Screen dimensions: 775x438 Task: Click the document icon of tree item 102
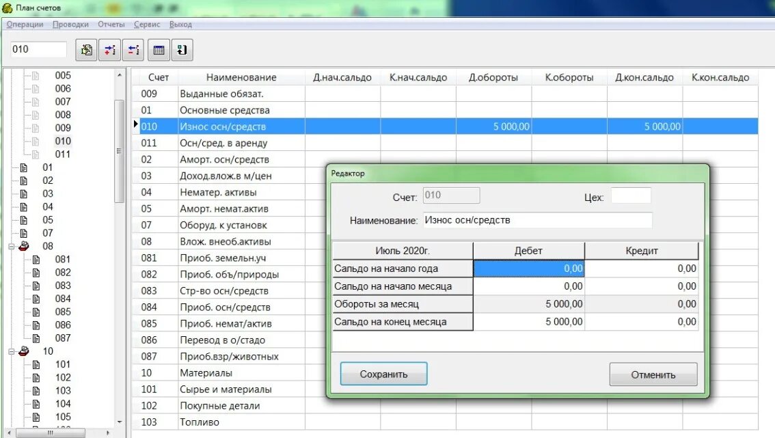(36, 377)
